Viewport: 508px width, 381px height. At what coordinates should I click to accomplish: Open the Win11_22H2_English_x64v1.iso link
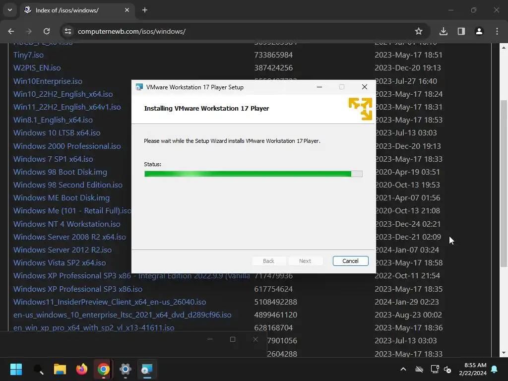click(67, 107)
